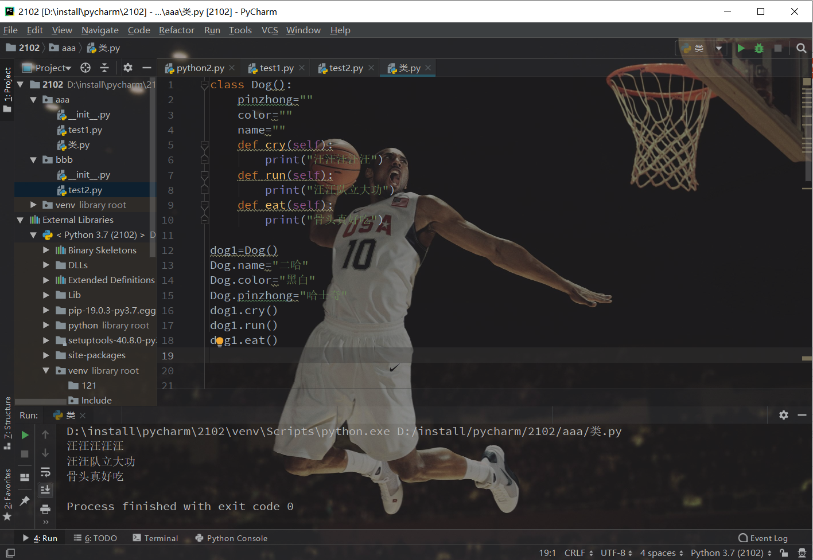Open Search Everywhere magnifier icon

802,48
